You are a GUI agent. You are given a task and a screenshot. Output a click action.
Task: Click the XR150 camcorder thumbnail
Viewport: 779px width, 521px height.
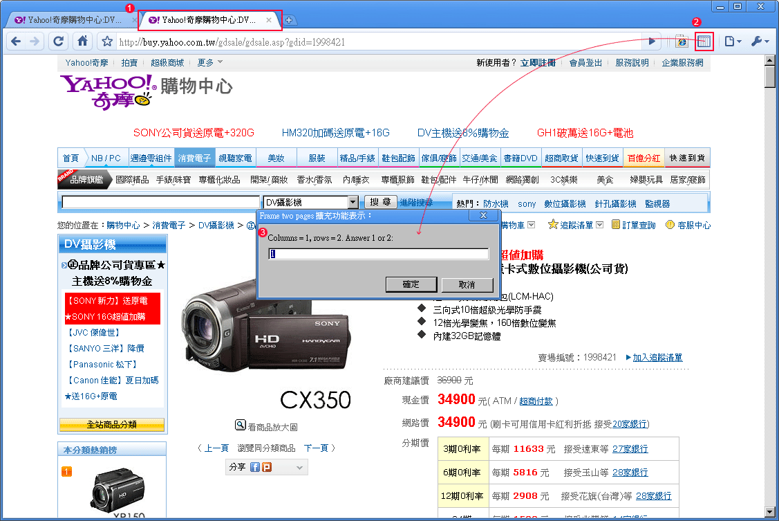coord(118,488)
